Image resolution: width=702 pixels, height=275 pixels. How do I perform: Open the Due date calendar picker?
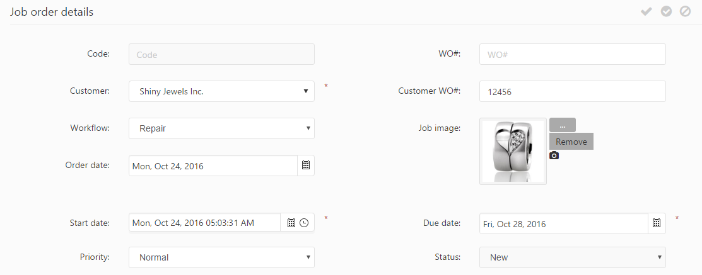click(x=657, y=223)
